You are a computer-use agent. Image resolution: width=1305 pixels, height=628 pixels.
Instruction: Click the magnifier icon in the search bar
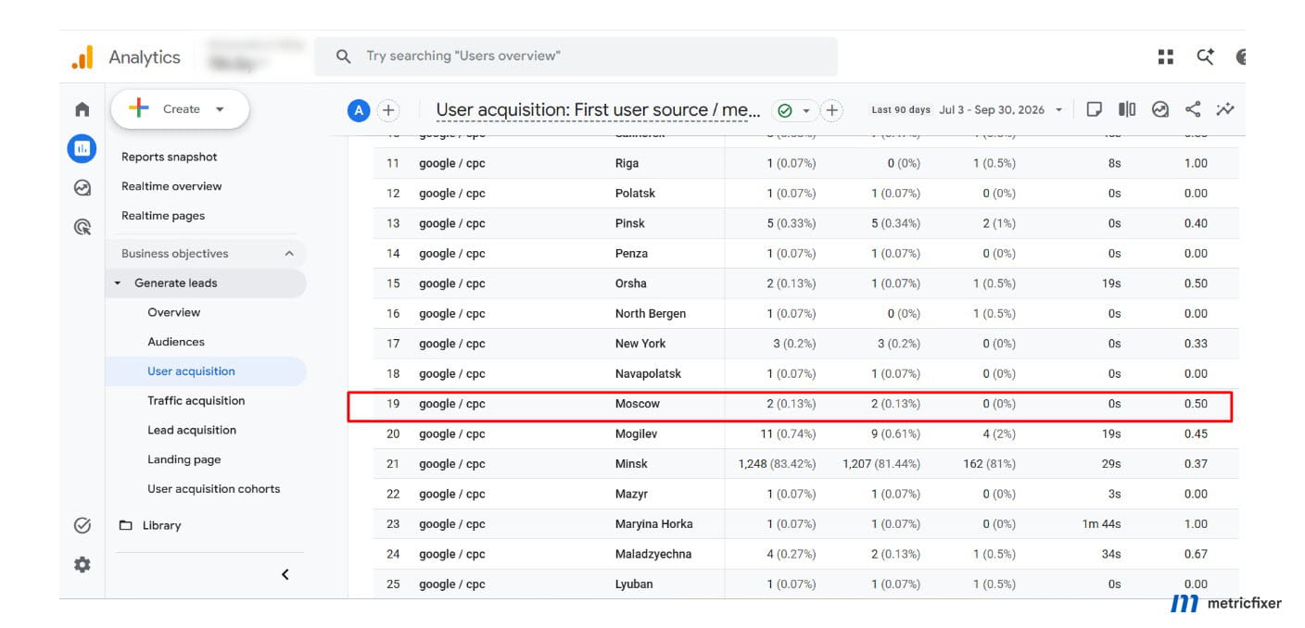(343, 57)
